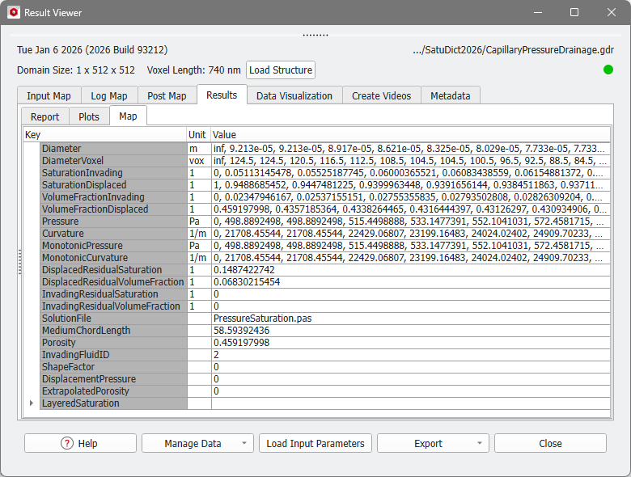Screen dimensions: 631x477
Task: Show the Plots sub-tab
Action: click(89, 116)
